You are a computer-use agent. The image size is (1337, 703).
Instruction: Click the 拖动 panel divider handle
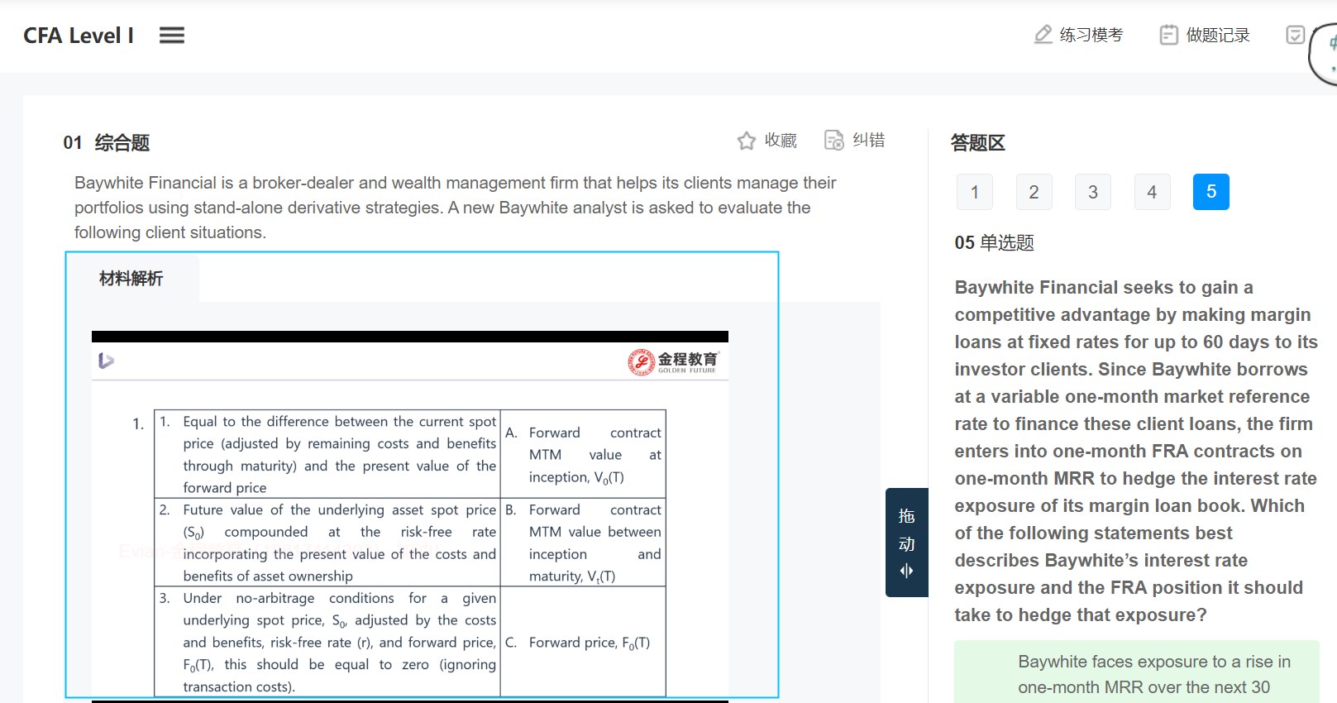907,543
